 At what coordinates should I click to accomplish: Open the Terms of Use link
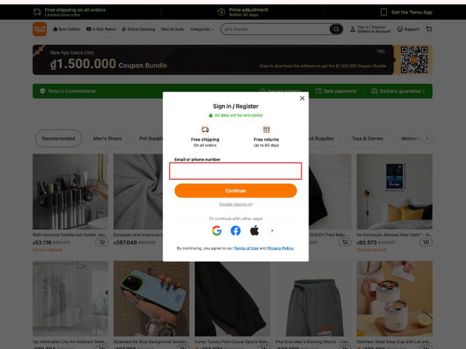[246, 248]
